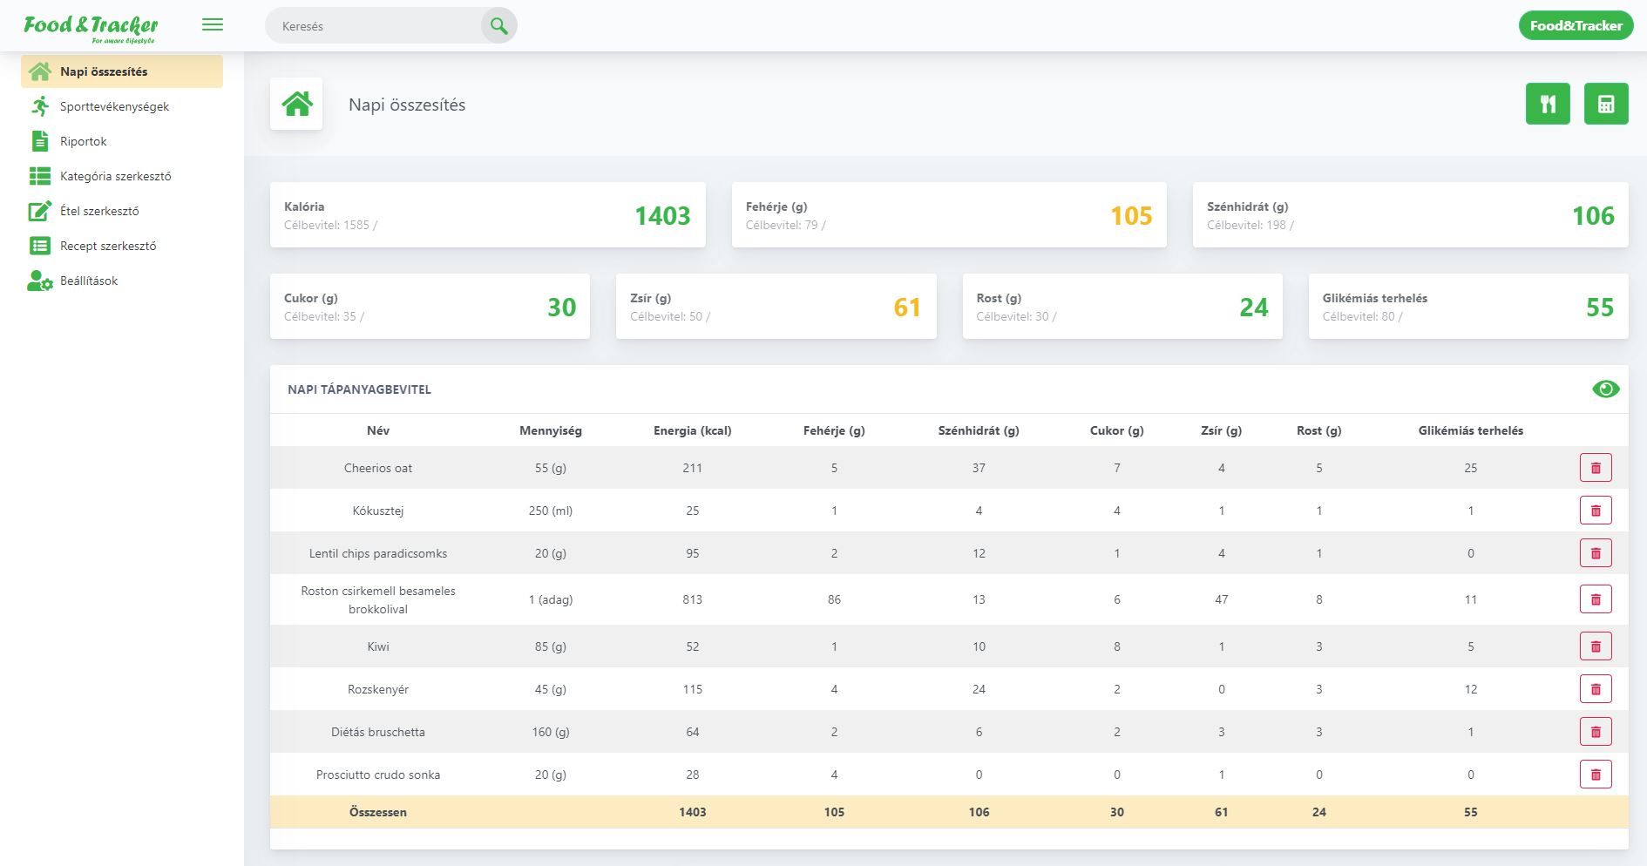Delete the Prosciutto crudo sonka row
This screenshot has height=866, width=1647.
pos(1596,775)
